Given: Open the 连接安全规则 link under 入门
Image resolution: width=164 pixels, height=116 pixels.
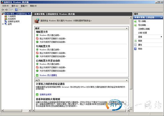Looking at the screenshot, I should click(x=46, y=95).
